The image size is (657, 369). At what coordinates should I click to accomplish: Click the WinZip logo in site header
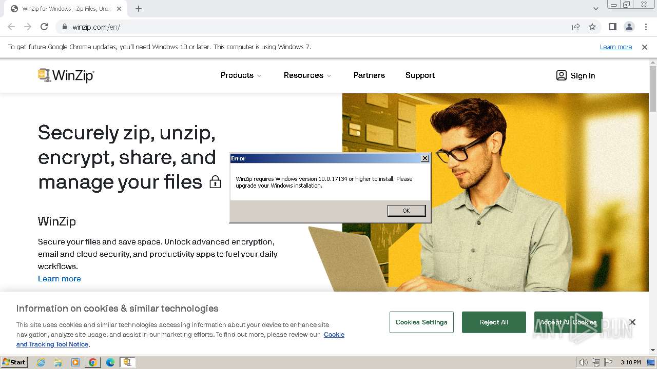[66, 75]
